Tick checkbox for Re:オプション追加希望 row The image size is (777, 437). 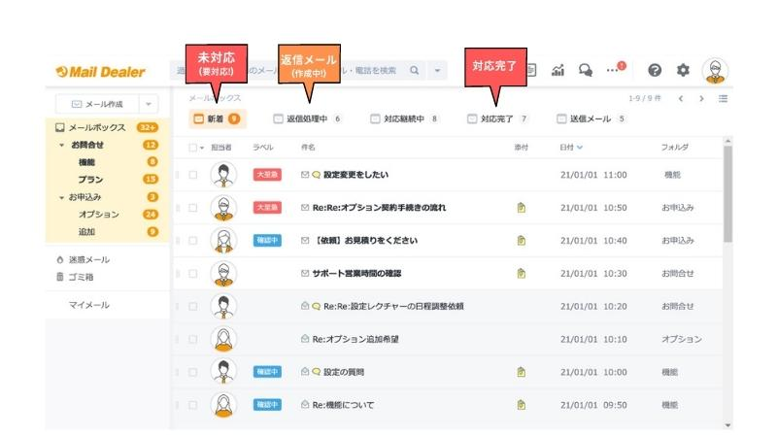point(192,339)
